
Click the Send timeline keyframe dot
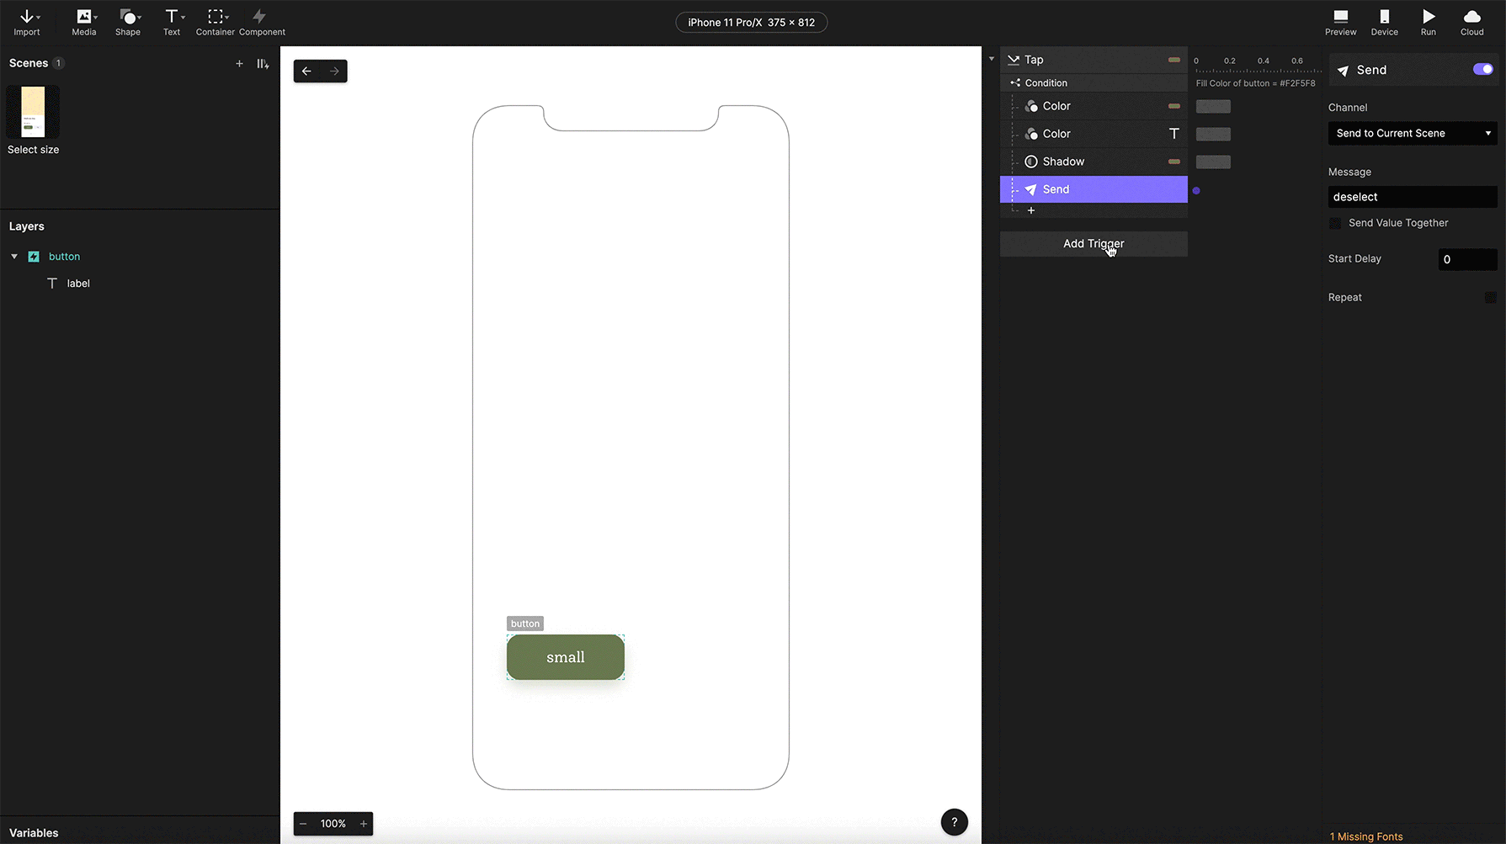tap(1196, 190)
